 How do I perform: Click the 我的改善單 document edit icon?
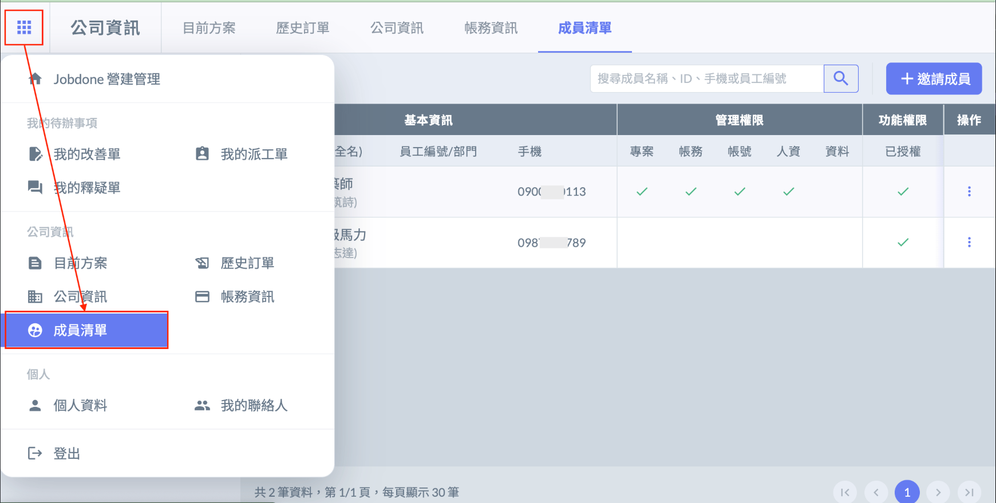pos(35,154)
